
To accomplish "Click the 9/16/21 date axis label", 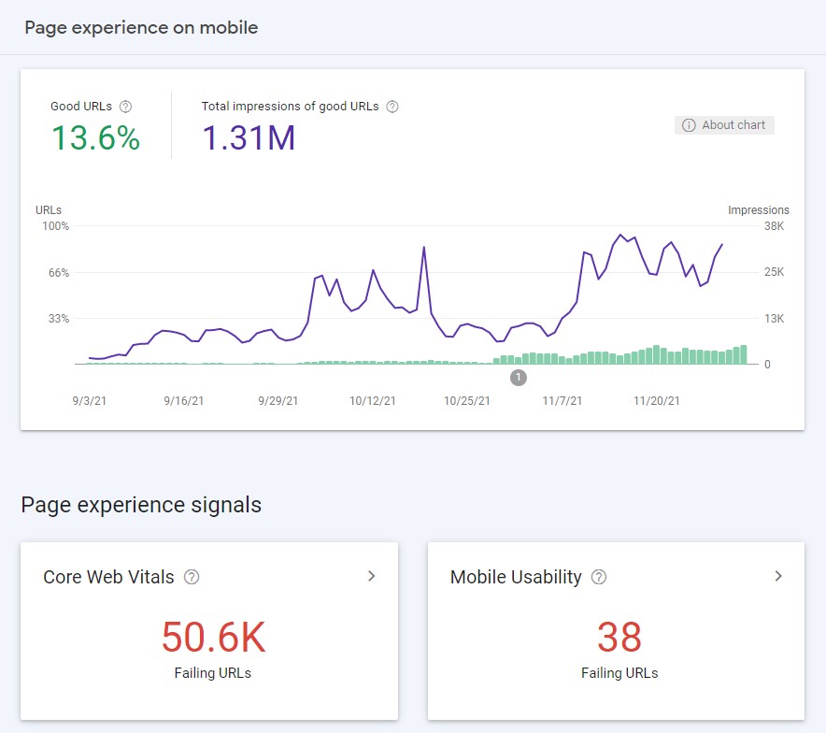I will tap(183, 401).
